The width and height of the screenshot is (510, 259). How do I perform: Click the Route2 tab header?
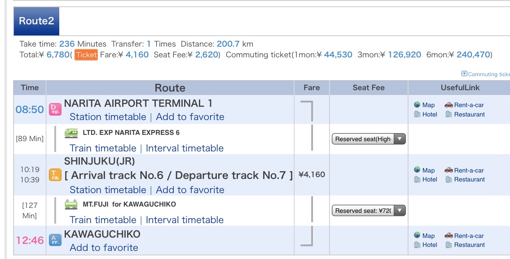(x=36, y=21)
